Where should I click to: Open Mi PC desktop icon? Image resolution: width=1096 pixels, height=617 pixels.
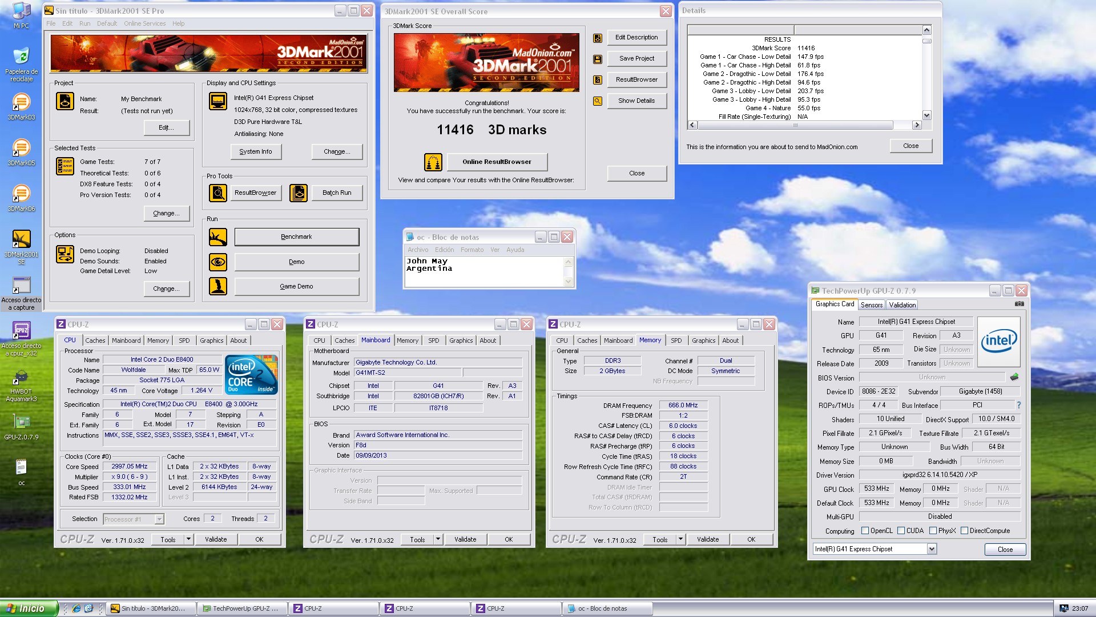pos(21,15)
